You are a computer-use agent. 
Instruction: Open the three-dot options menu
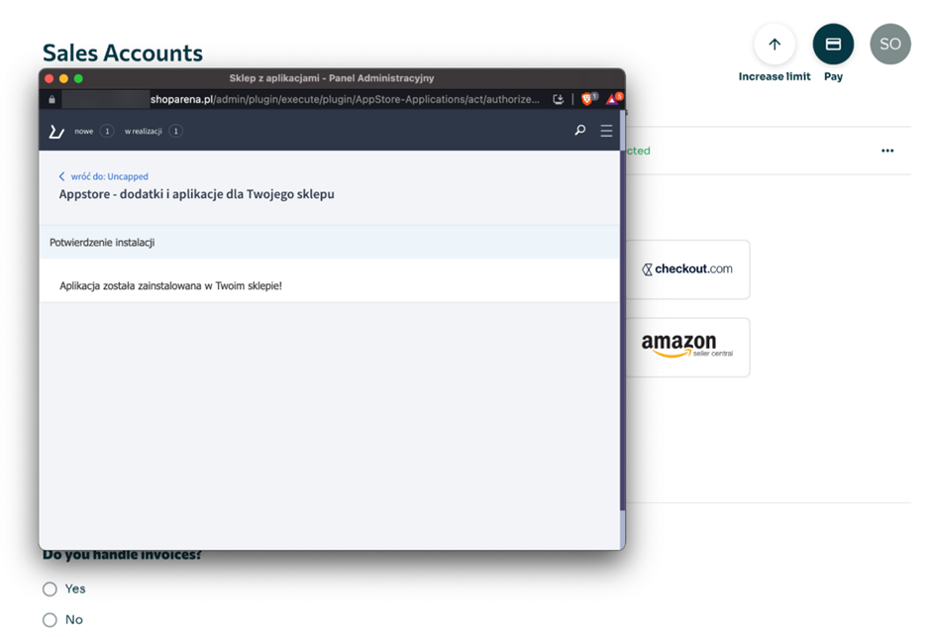tap(887, 151)
